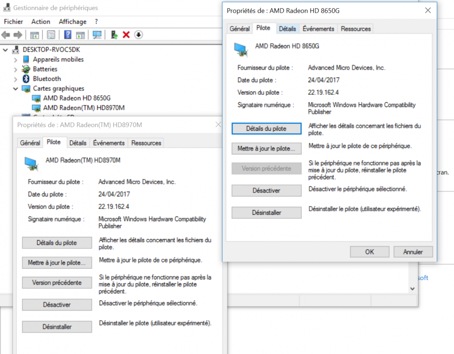This screenshot has width=454, height=354.
Task: Click the Cartes graphiques category icon
Action: [26, 88]
